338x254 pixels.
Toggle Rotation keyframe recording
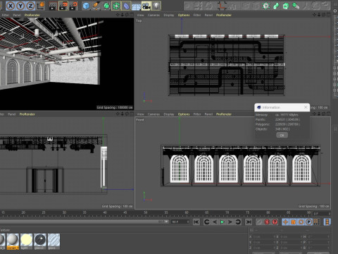click(301, 222)
